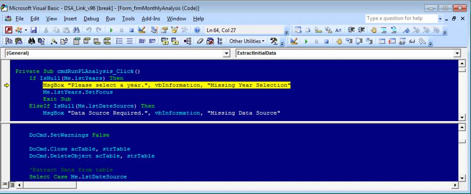Viewport: 471px width, 194px height.
Task: Open the File menu
Action: [x=19, y=18]
